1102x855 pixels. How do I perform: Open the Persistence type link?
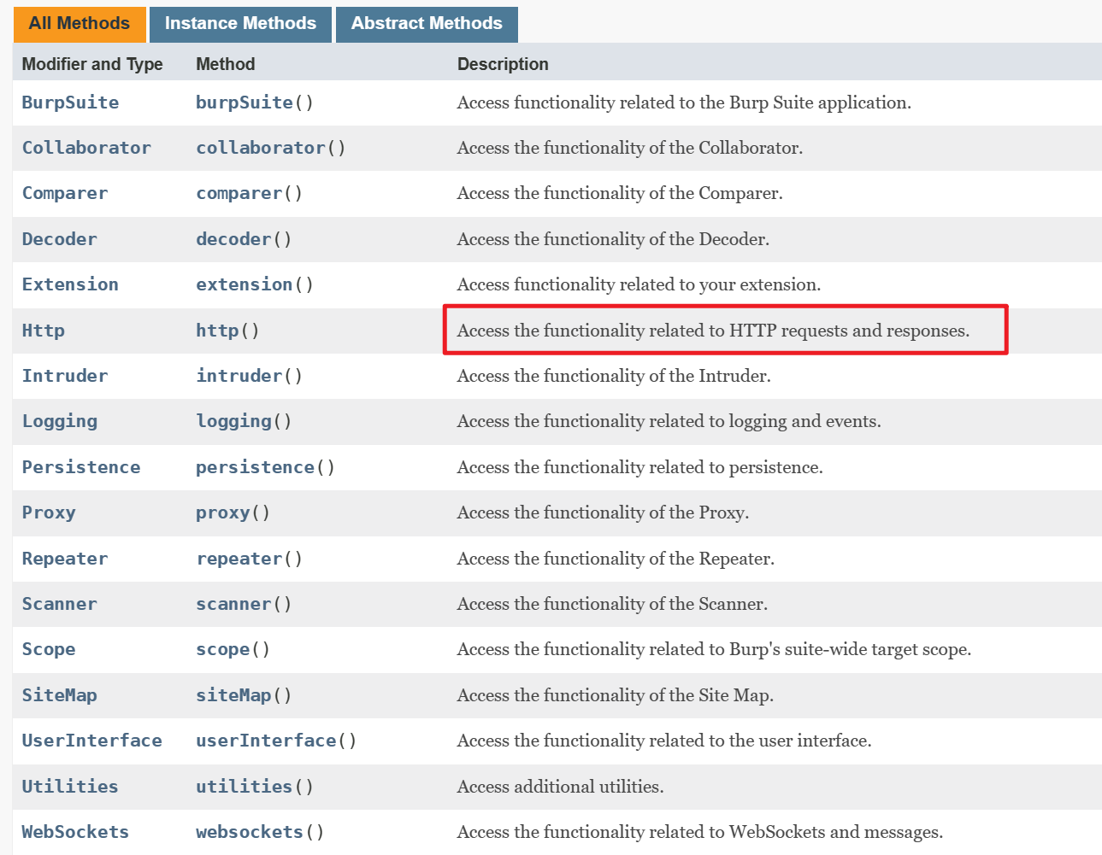[81, 467]
